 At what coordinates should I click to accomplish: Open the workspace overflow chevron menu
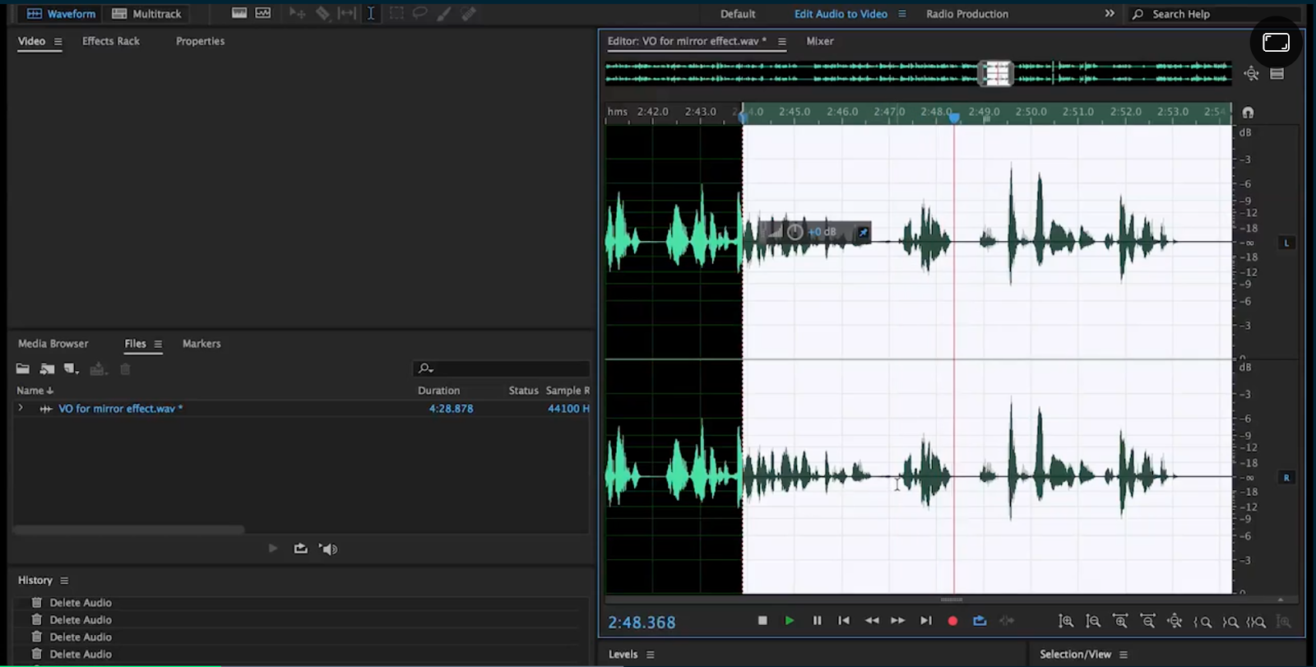(1110, 13)
